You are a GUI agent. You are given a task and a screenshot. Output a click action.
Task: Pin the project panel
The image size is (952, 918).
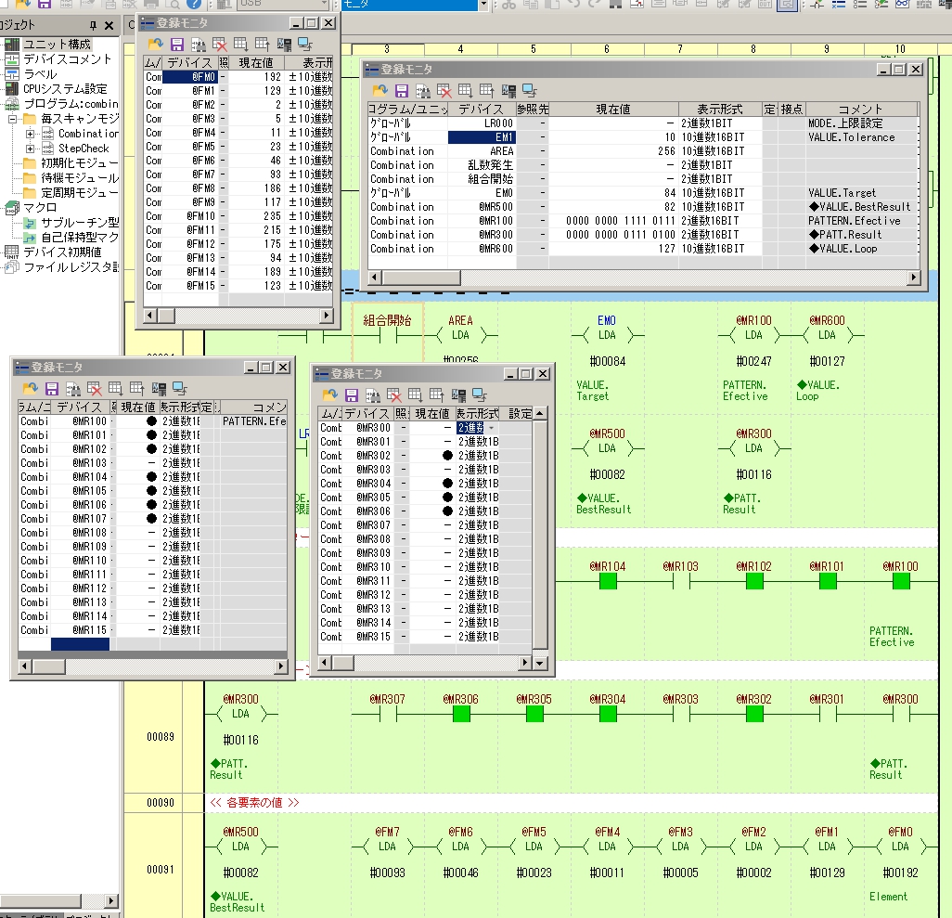93,25
